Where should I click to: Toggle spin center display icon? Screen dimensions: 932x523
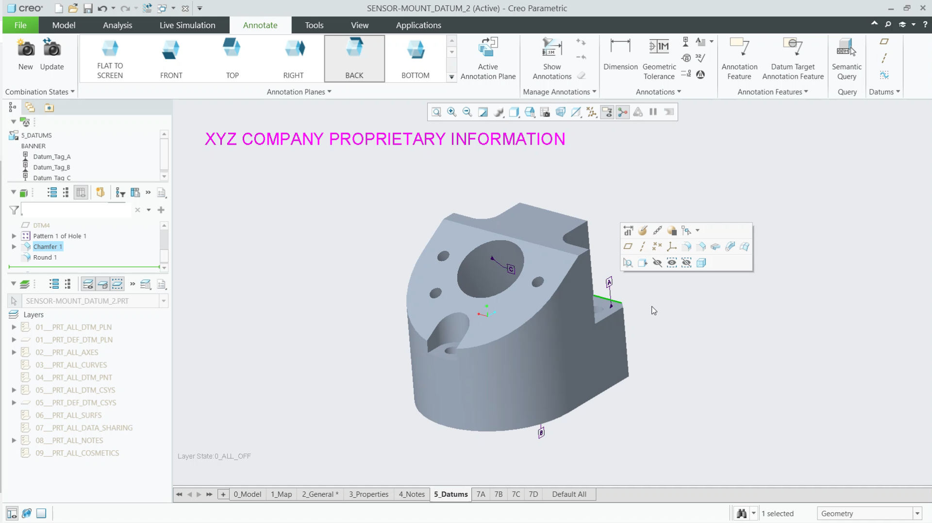623,112
